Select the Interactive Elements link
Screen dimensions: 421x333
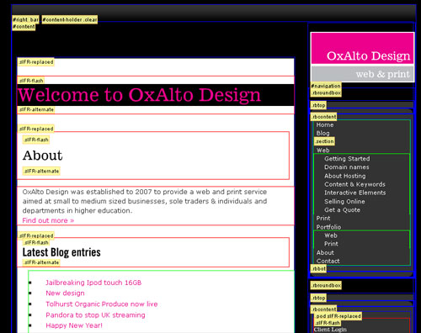coord(355,193)
